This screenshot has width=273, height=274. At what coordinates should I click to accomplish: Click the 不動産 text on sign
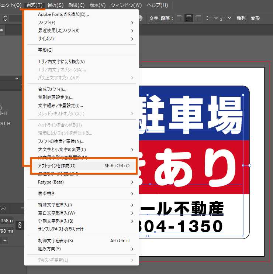(x=199, y=209)
